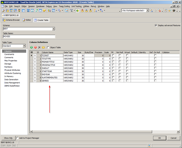Viewport: 182px width, 148px height.
Task: Open Schema Browser from the main toolbar icon
Action: (x=7, y=11)
